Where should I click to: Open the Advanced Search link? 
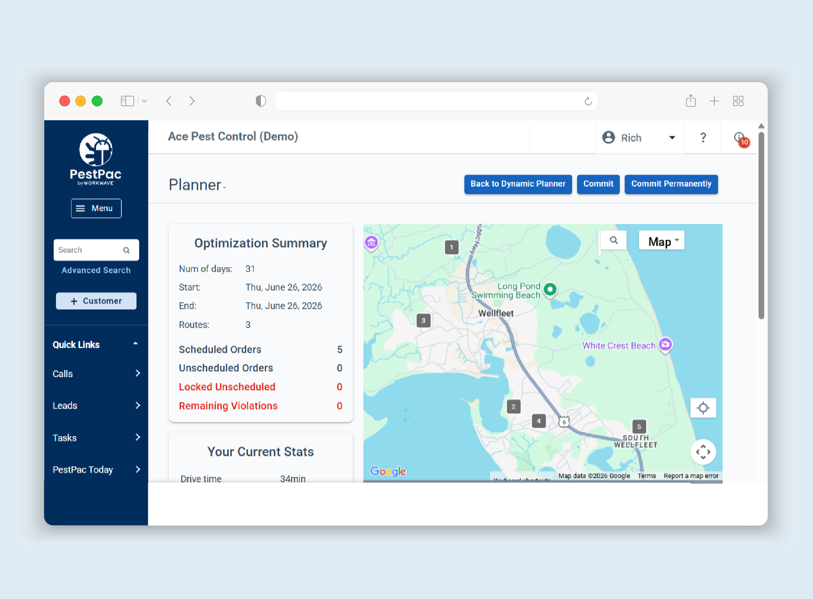[x=96, y=270]
